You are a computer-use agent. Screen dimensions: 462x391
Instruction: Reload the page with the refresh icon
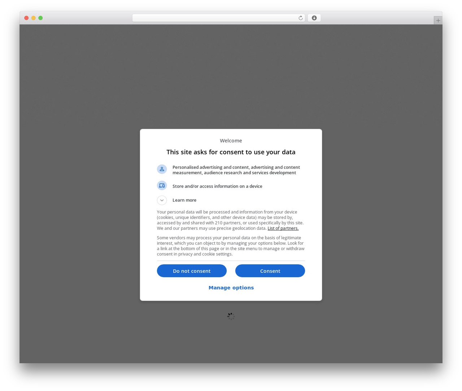pyautogui.click(x=300, y=18)
